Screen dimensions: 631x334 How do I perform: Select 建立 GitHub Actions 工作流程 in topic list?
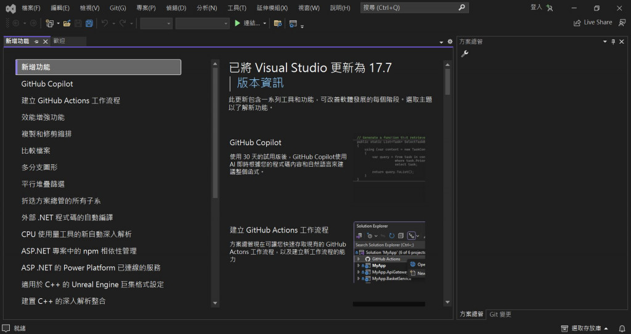point(70,100)
